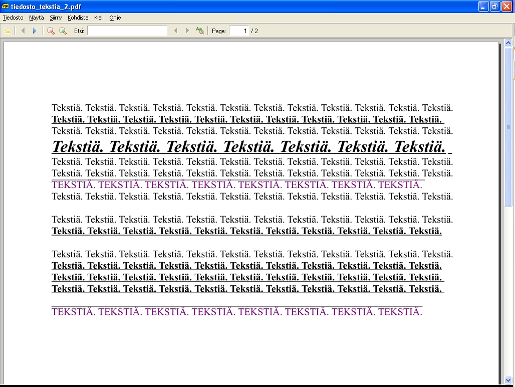Click the zoom in magnifier icon
Screen dimensions: 515x387
coord(63,31)
